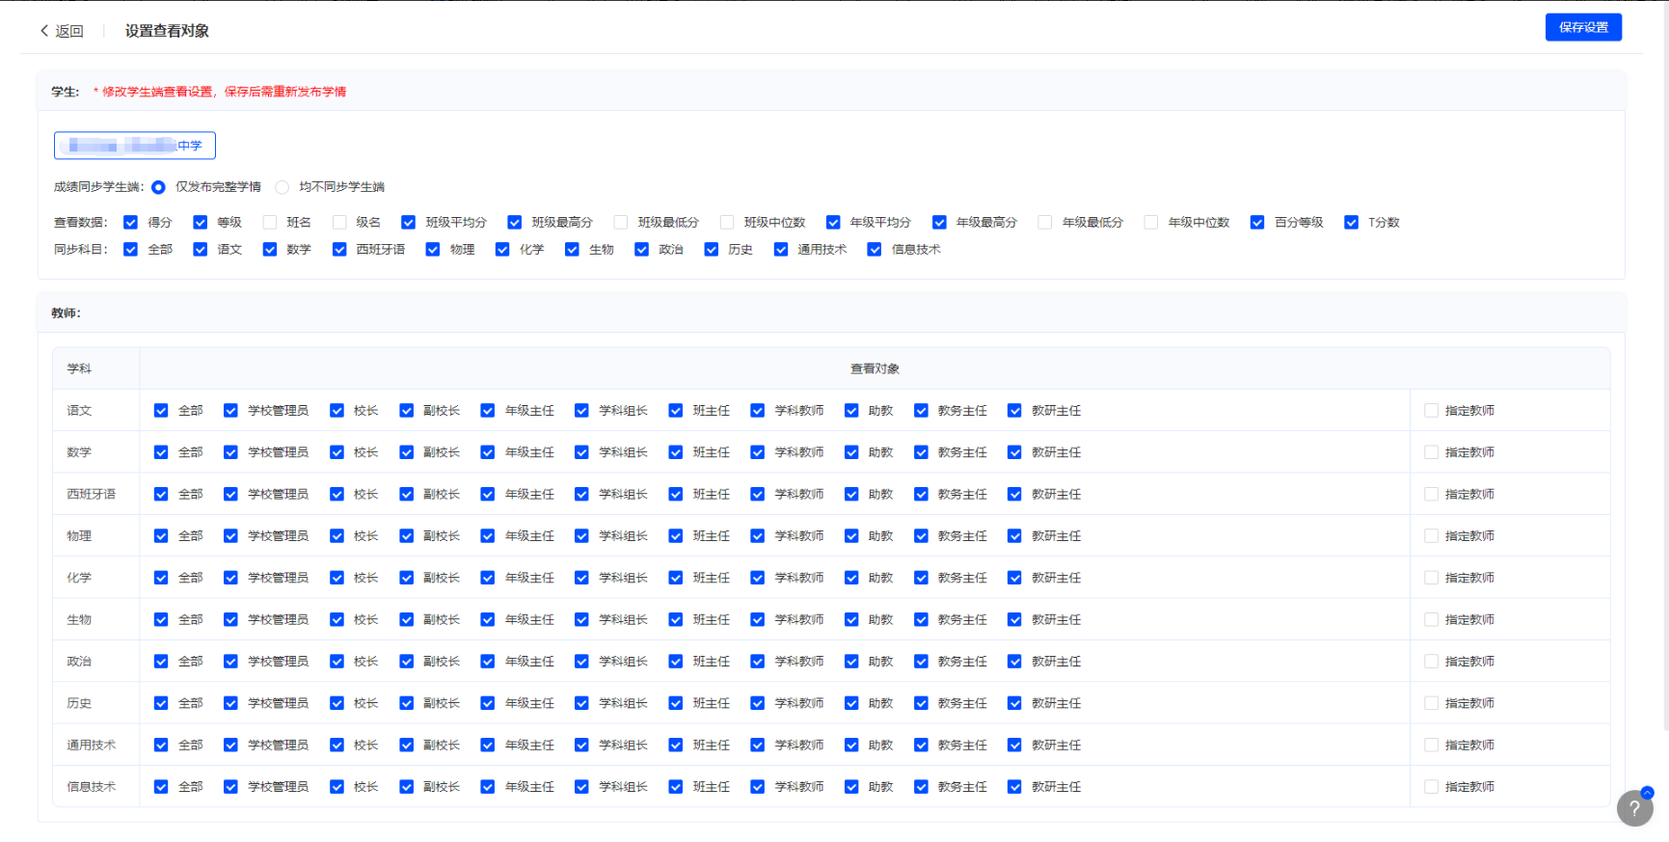
Task: Enable the 年级中位数 checkbox
Action: pyautogui.click(x=1151, y=223)
